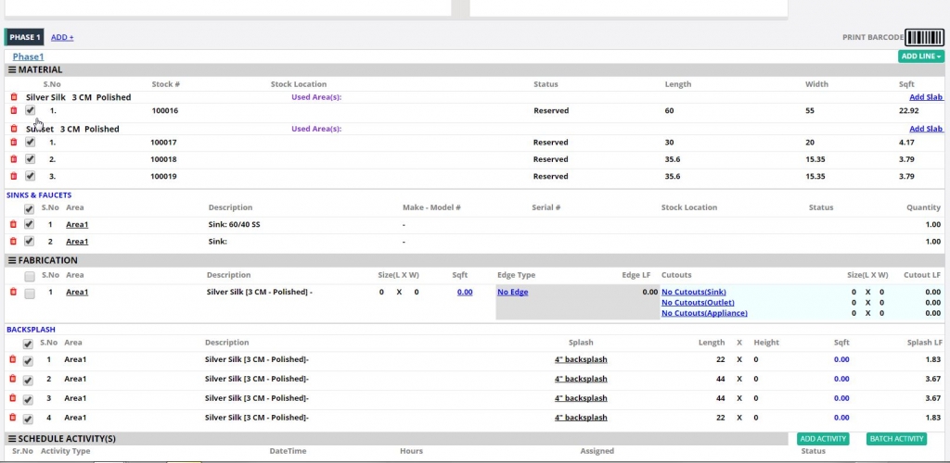Image resolution: width=950 pixels, height=463 pixels.
Task: Click ADD + to add a phase
Action: [62, 37]
